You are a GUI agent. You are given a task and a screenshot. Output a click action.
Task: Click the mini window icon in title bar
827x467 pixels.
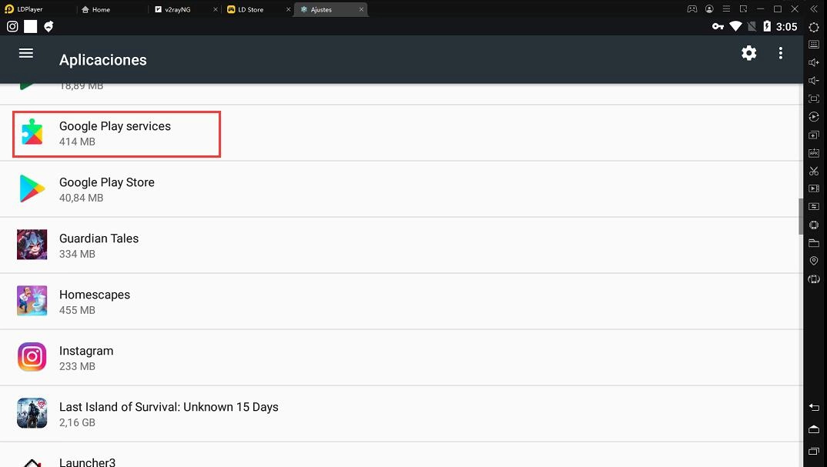pos(743,9)
